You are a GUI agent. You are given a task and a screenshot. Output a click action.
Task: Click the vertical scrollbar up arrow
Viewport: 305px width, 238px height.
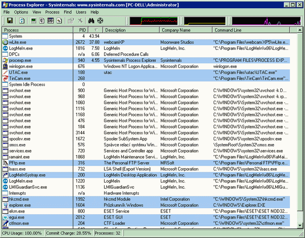click(x=300, y=30)
